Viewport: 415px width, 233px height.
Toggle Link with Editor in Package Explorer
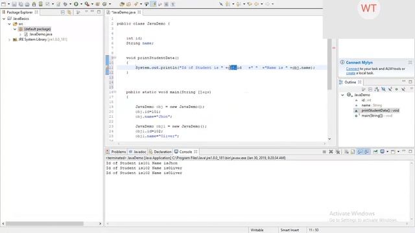(69, 12)
